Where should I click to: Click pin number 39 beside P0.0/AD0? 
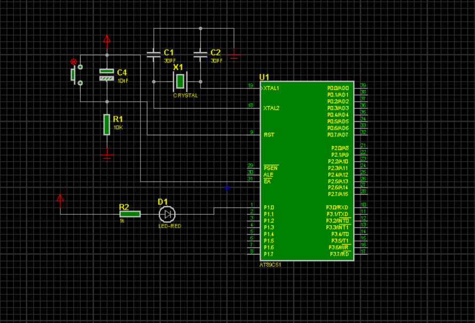[363, 85]
